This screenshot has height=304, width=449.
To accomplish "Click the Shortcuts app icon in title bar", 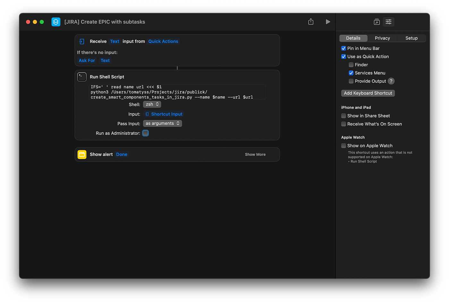I will 56,22.
